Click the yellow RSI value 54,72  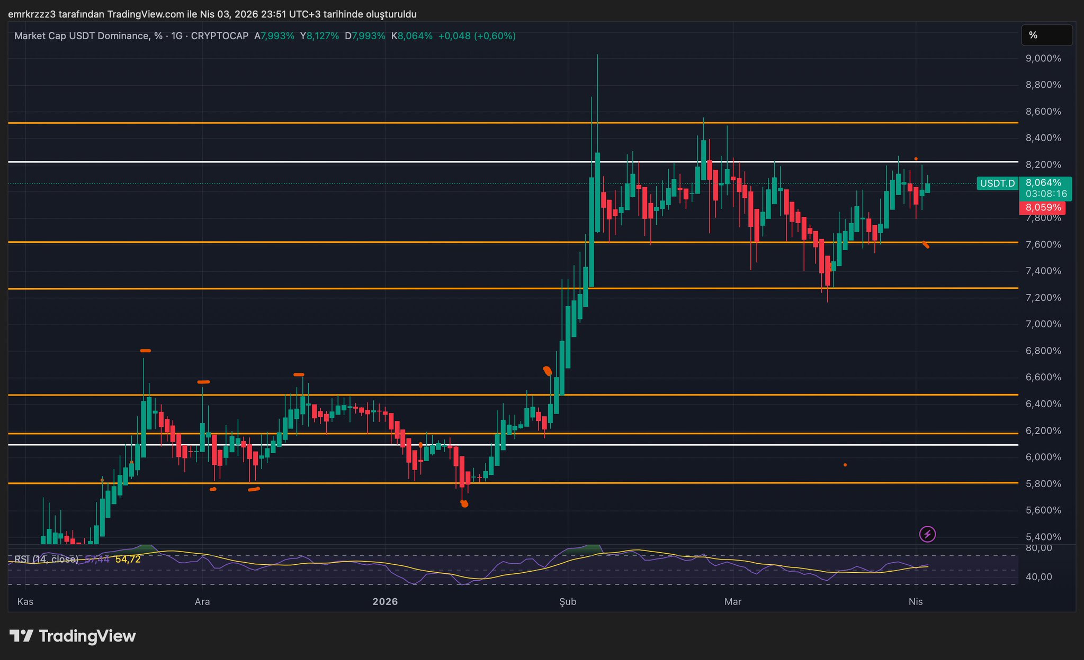[x=128, y=559]
